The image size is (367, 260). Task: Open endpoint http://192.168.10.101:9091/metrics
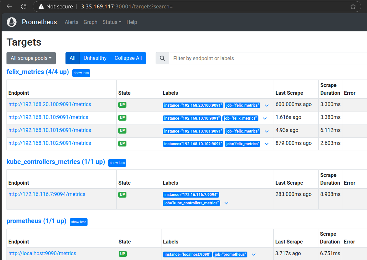50,130
